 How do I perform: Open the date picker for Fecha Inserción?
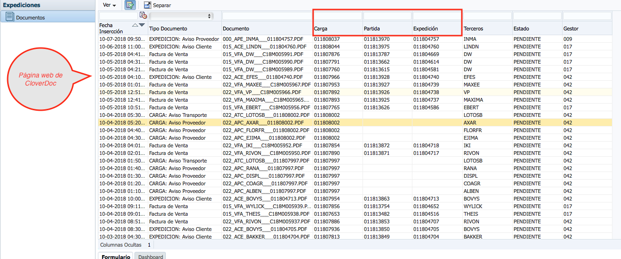(x=143, y=16)
